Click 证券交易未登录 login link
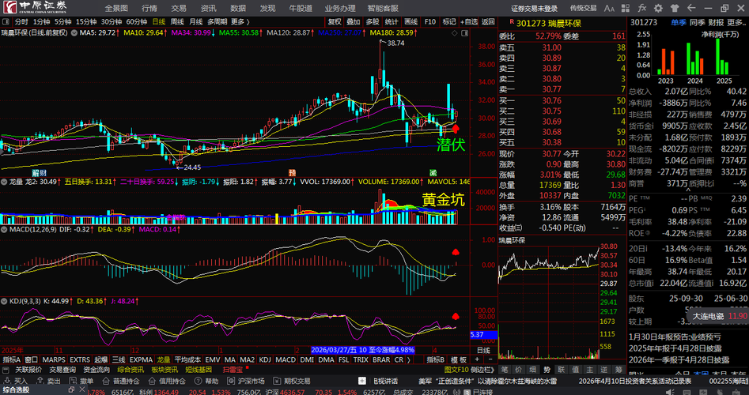The height and width of the screenshot is (395, 749). [534, 8]
